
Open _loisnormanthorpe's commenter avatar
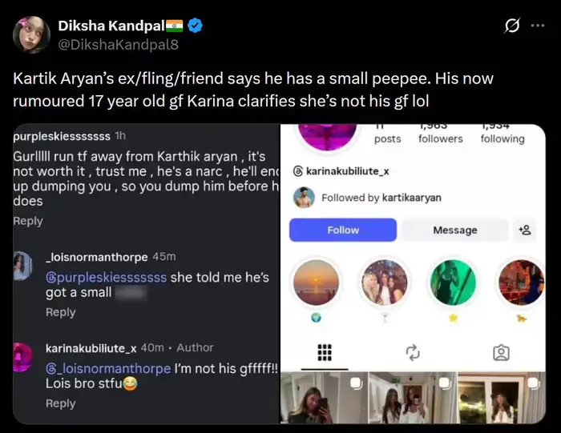(x=23, y=265)
